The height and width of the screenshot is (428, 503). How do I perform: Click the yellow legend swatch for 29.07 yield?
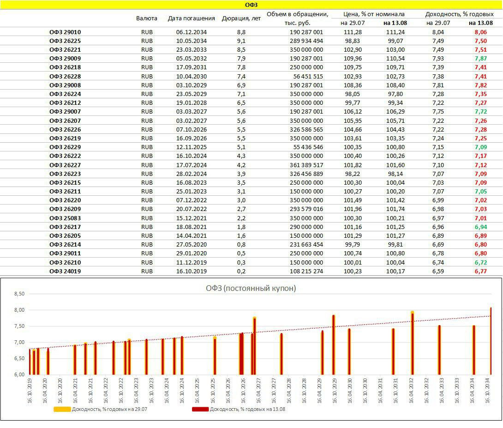(62, 409)
